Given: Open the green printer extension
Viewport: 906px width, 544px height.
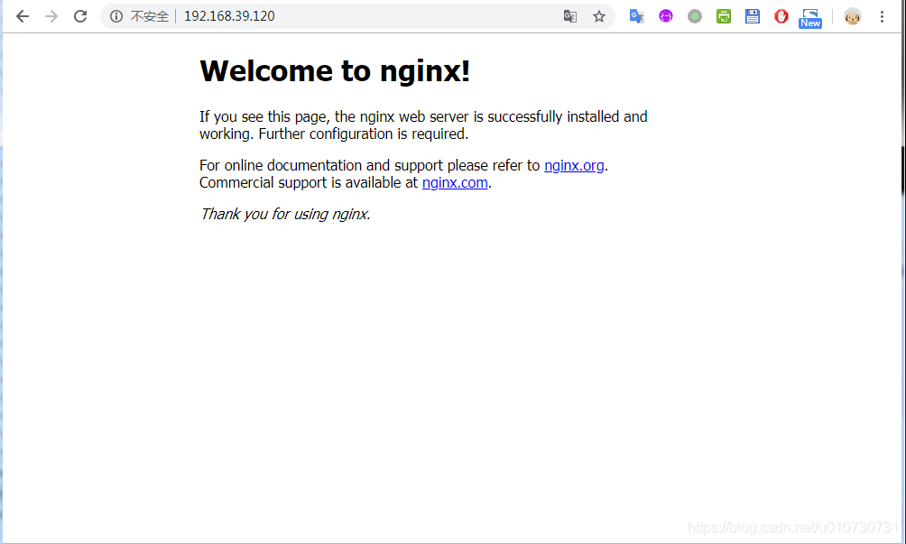Looking at the screenshot, I should click(x=724, y=16).
